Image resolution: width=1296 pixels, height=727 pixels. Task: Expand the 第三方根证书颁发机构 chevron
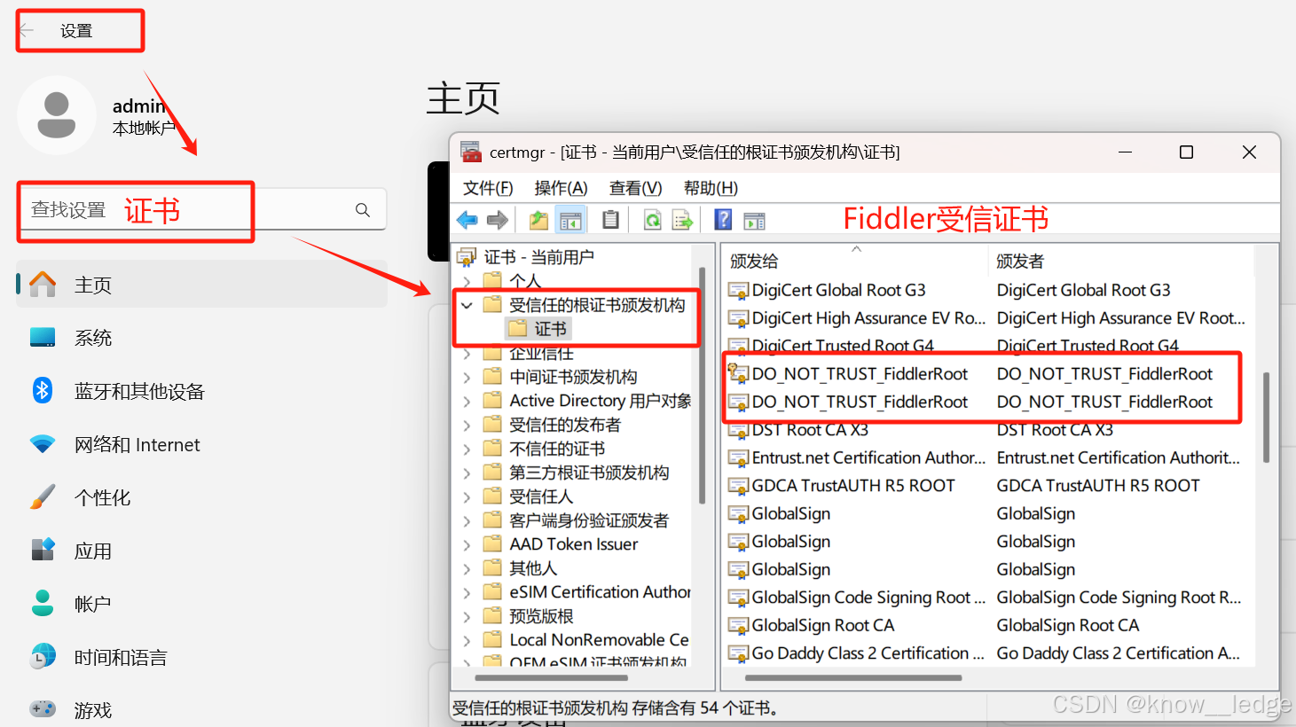tap(467, 473)
